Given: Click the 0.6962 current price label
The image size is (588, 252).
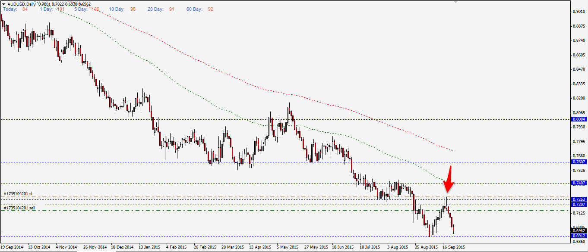Looking at the screenshot, I should tap(579, 231).
